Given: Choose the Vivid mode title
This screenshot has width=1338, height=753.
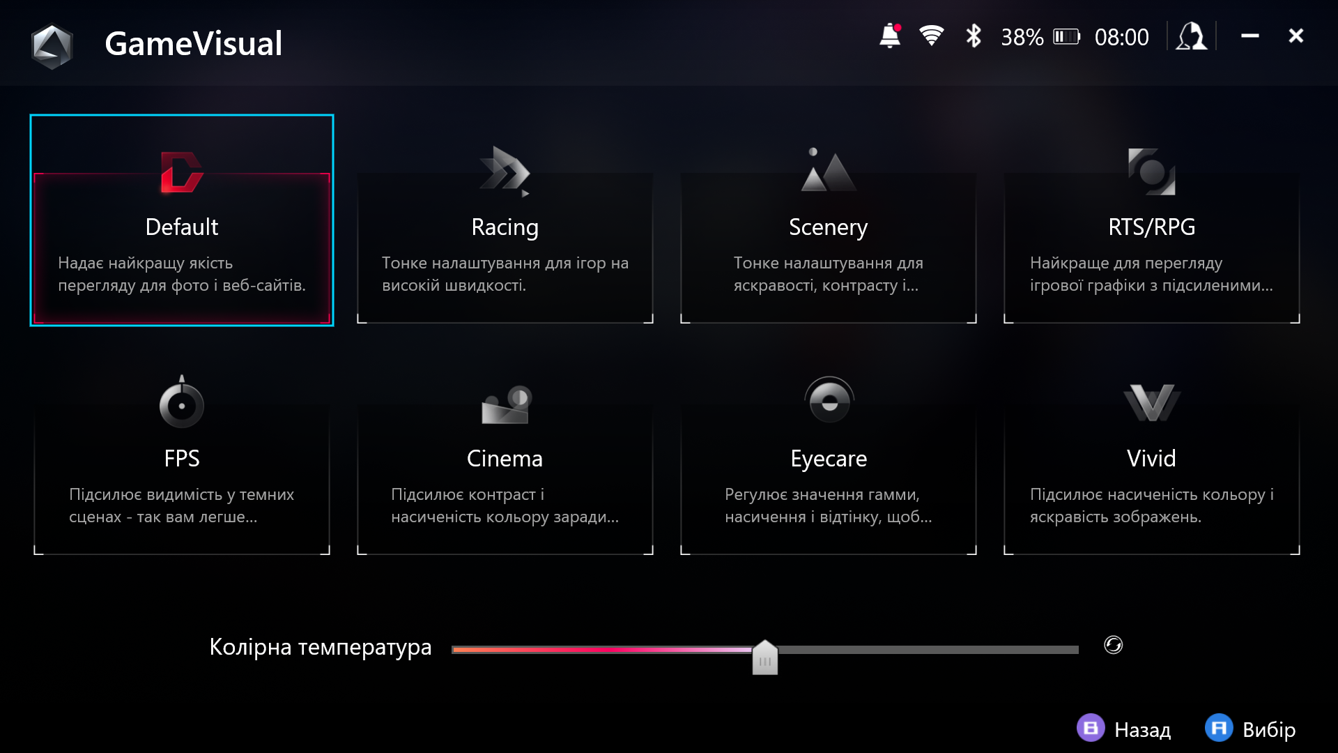Looking at the screenshot, I should click(x=1151, y=458).
